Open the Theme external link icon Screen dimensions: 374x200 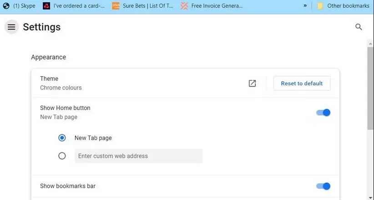coord(252,83)
